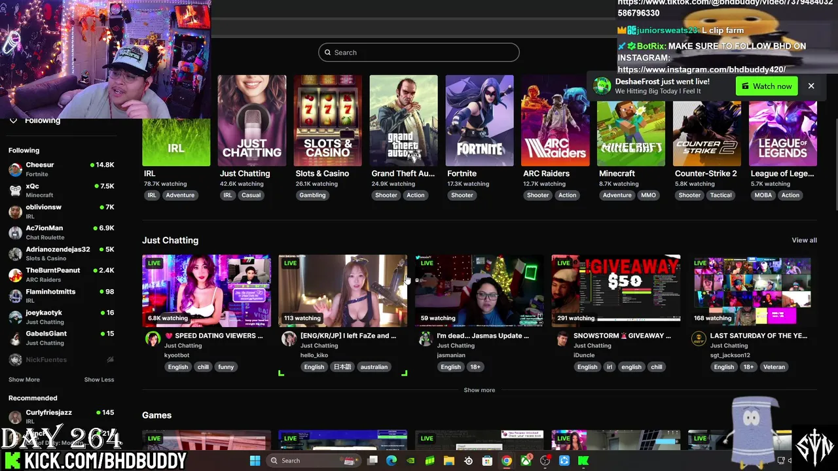Open the Just Chatting category card

coord(252,120)
